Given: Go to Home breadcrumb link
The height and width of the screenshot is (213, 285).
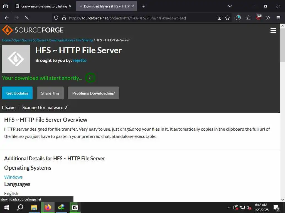Looking at the screenshot, I should click(6, 40).
